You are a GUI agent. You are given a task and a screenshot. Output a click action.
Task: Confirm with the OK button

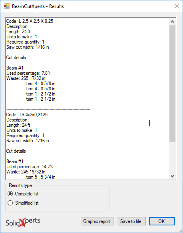162,221
